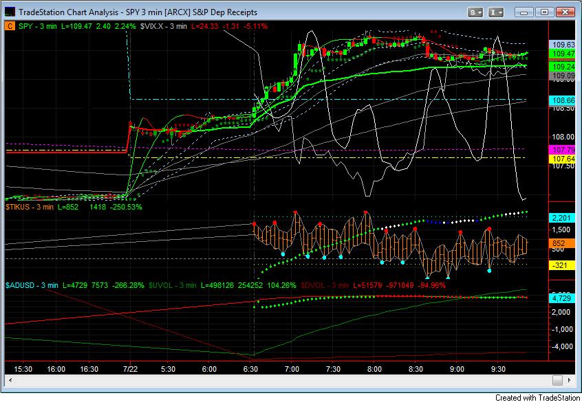This screenshot has height=402, width=582.
Task: Click the green 109.24 price marker
Action: click(563, 67)
